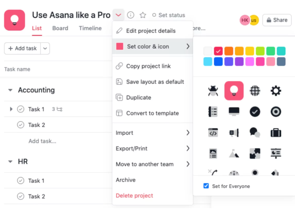This screenshot has width=295, height=215.
Task: Collapse the HR section
Action: (10, 162)
